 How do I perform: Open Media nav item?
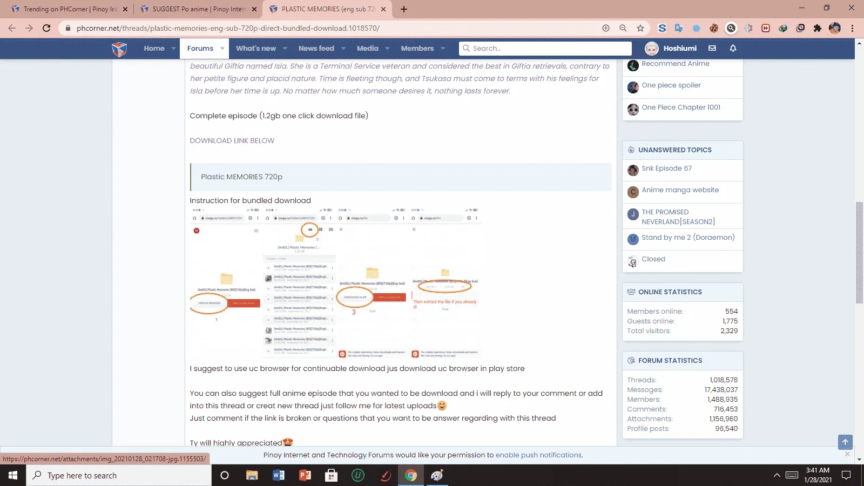(x=368, y=48)
